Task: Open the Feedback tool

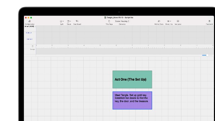Action: point(209,22)
